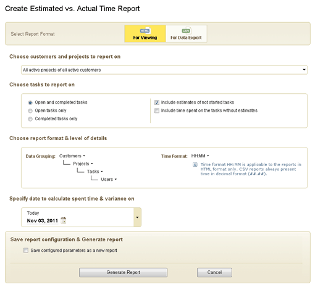Click the info icon near the time format note
Viewport: 315px width, 287px height.
coord(195,165)
